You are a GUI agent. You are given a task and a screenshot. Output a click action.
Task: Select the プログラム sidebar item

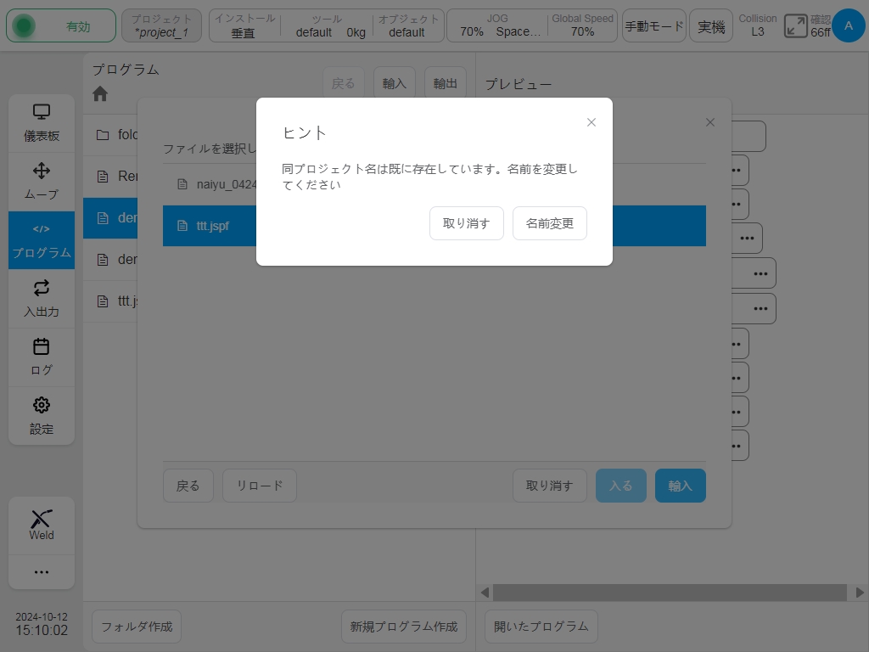click(x=42, y=240)
